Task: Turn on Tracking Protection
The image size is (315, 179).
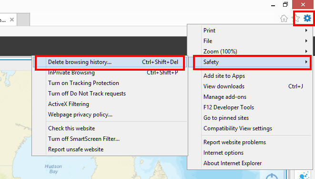Action: [x=110, y=83]
